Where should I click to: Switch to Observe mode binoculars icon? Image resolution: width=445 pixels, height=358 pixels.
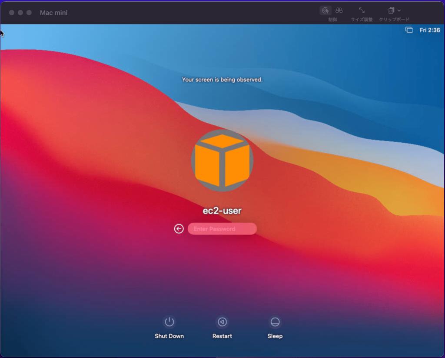tap(339, 10)
